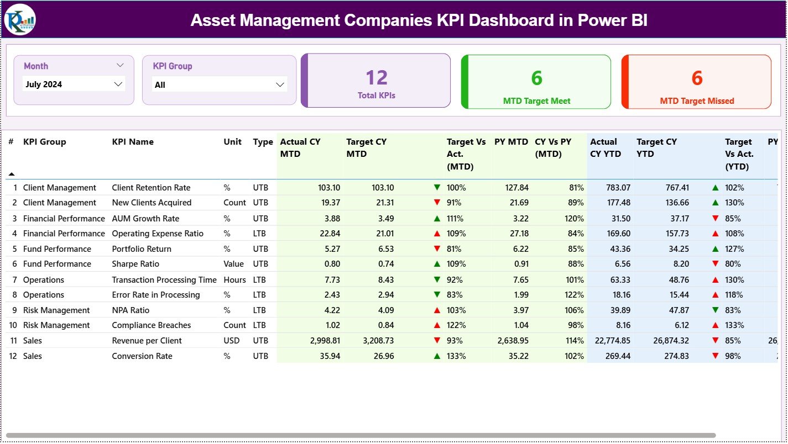Click the 12 Total KPIs card
Screen dimensions: 788x444
click(375, 80)
